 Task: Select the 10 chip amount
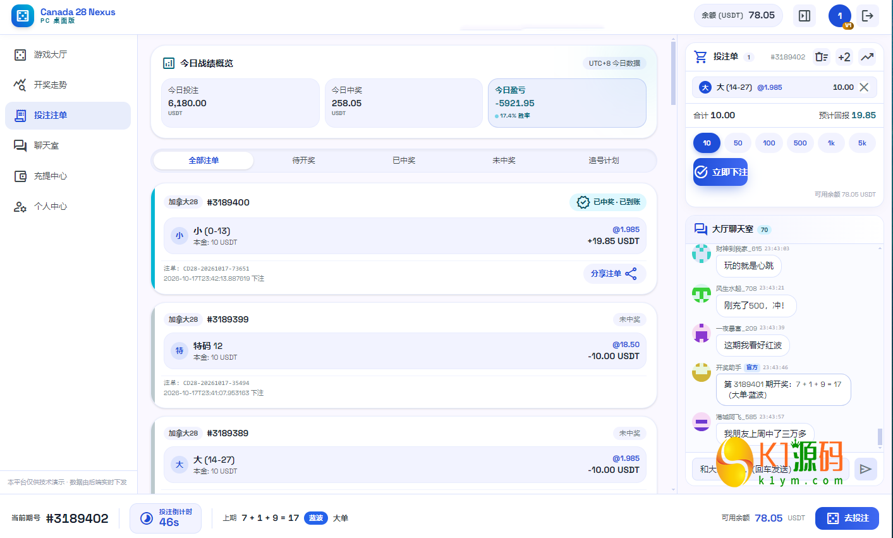click(707, 143)
